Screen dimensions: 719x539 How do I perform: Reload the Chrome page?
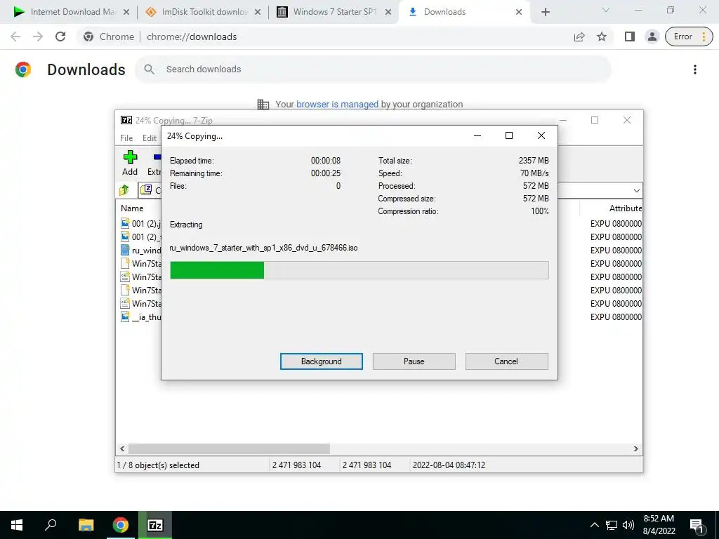pyautogui.click(x=60, y=36)
